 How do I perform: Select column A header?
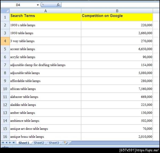coord(45,11)
